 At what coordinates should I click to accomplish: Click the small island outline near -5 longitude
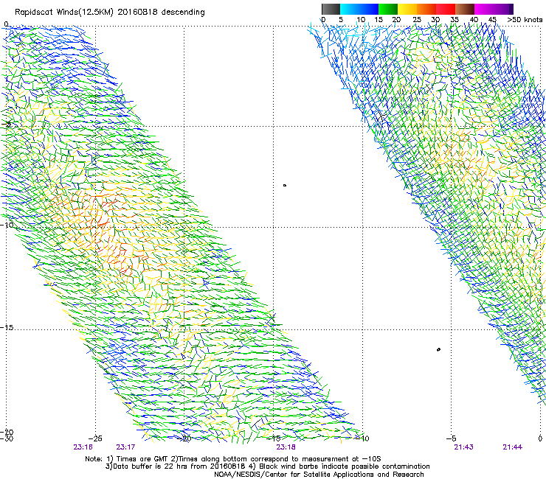tap(438, 349)
